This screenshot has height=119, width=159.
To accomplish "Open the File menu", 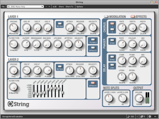I will (x=3, y=7).
